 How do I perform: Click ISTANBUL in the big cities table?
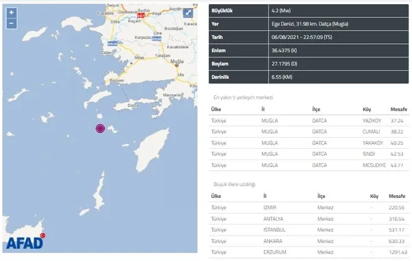274,230
